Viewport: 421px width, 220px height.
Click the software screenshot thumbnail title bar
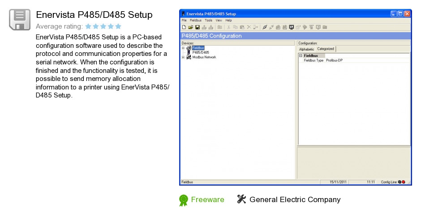pos(295,14)
